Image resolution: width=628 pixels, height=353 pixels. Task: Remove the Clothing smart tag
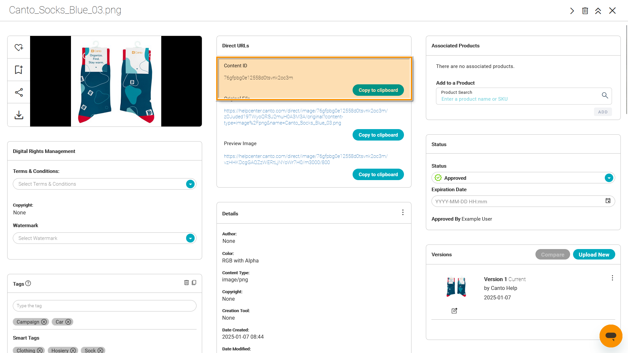[40, 350]
